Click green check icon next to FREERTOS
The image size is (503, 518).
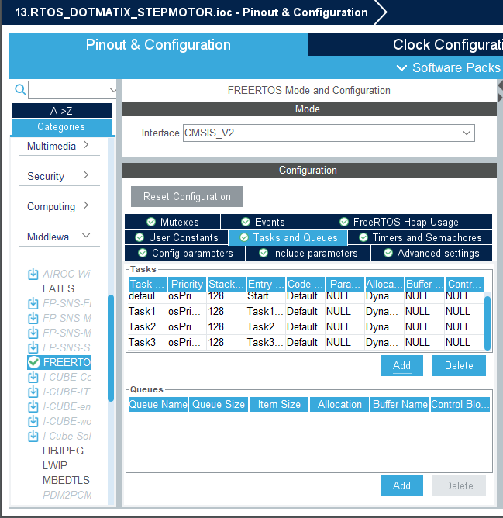click(33, 362)
